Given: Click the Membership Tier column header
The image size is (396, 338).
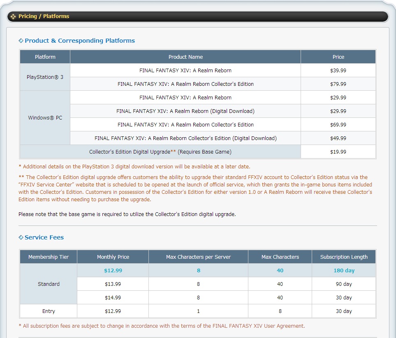Looking at the screenshot, I should click(49, 257).
